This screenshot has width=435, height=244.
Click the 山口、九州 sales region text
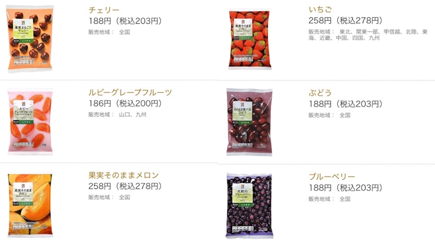coord(133,114)
